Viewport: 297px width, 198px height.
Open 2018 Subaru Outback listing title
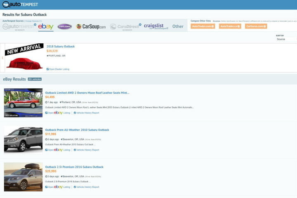(x=61, y=47)
